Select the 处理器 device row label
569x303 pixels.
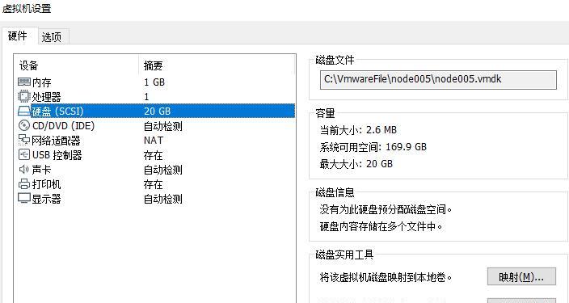click(46, 97)
